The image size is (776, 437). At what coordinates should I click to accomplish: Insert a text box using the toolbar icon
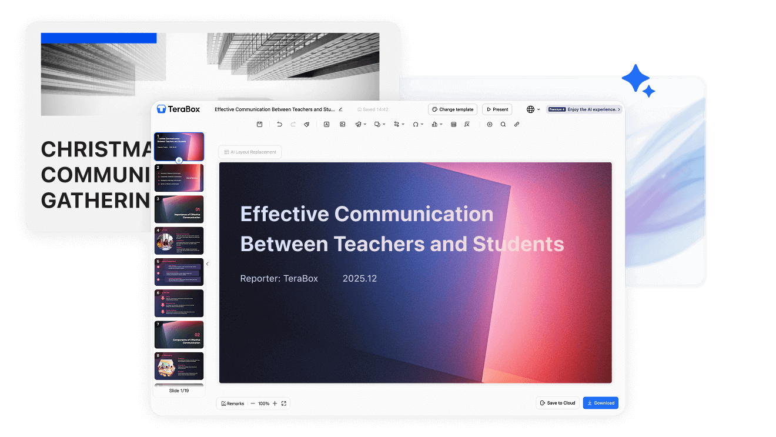pos(326,124)
